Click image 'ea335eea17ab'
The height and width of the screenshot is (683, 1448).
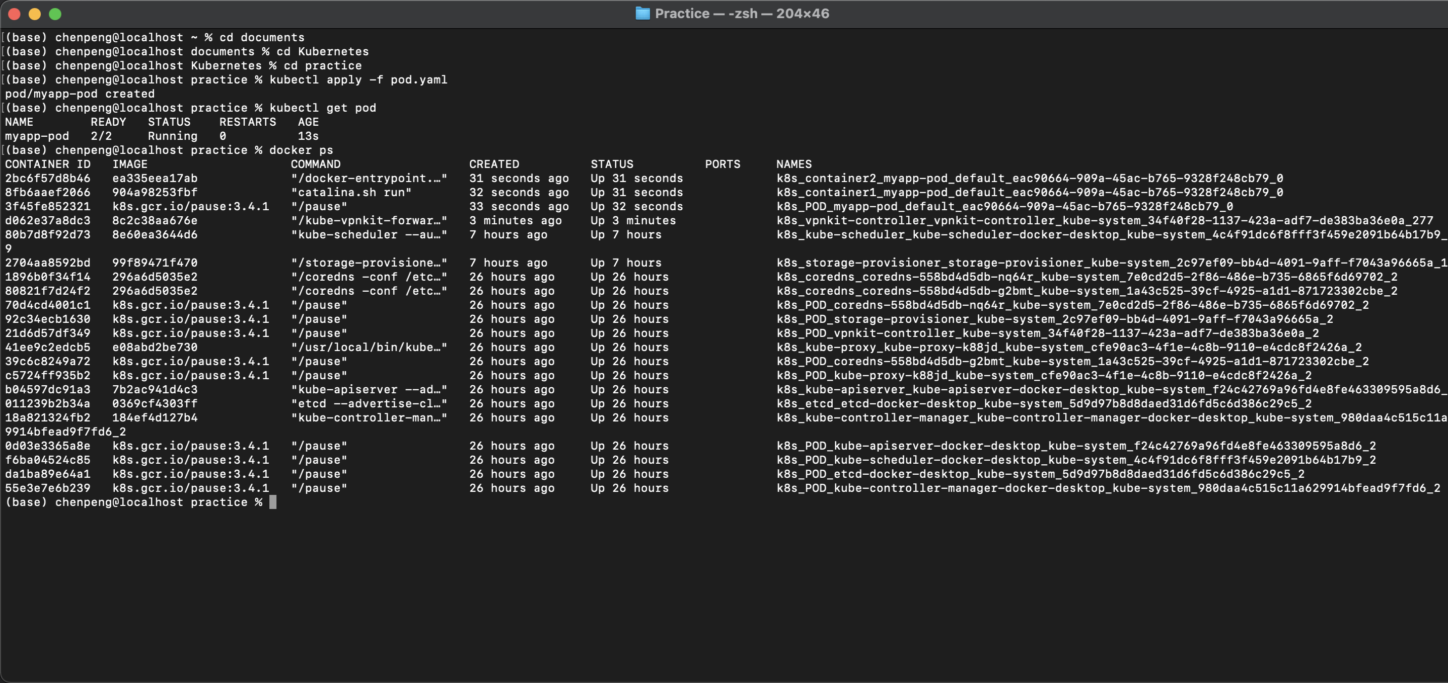pyautogui.click(x=155, y=178)
